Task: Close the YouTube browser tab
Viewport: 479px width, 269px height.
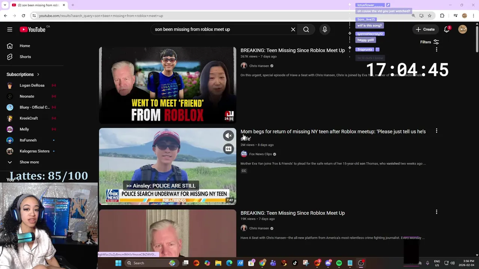Action: [x=64, y=5]
